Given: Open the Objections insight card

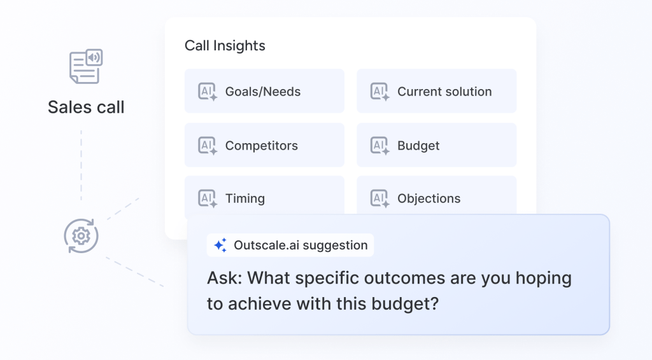Looking at the screenshot, I should [437, 198].
